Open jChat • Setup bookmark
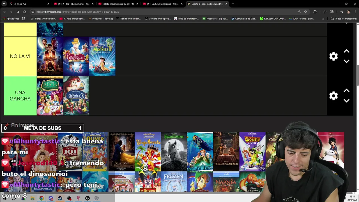 click(x=302, y=19)
